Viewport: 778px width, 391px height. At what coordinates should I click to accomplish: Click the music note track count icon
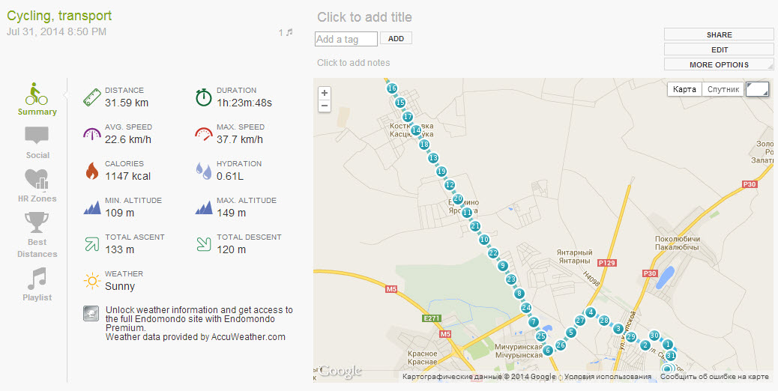[x=289, y=33]
